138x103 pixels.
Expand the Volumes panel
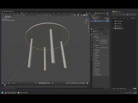tap(96, 58)
